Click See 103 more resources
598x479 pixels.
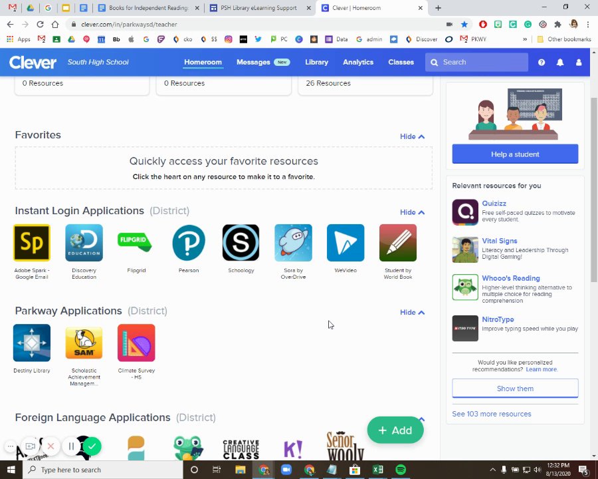pos(492,414)
